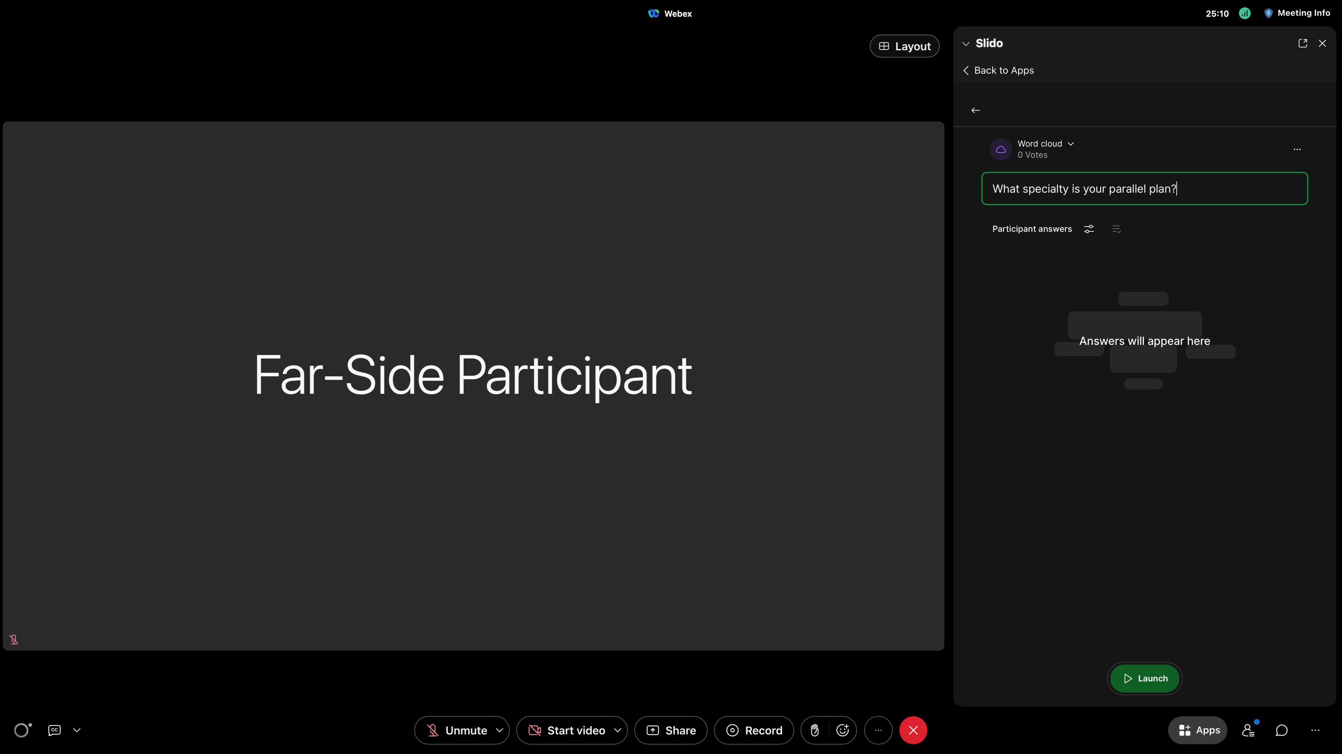Start recording with the Record icon
Image resolution: width=1342 pixels, height=754 pixels.
point(754,730)
